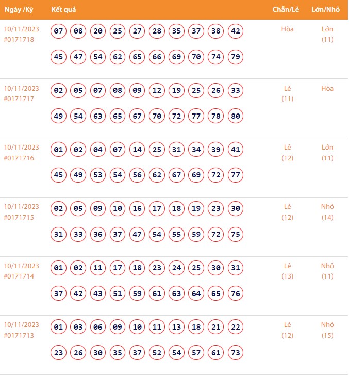The image size is (349, 376).
Task: Click ball number 75 in draw #0171715
Action: (x=236, y=235)
